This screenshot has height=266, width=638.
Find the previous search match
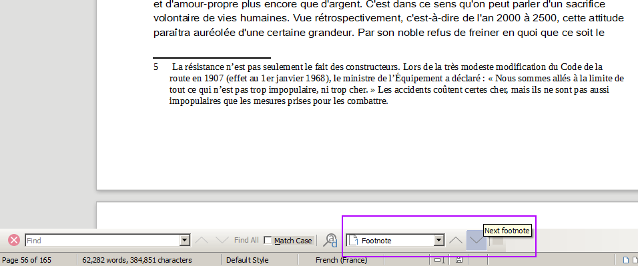(202, 240)
